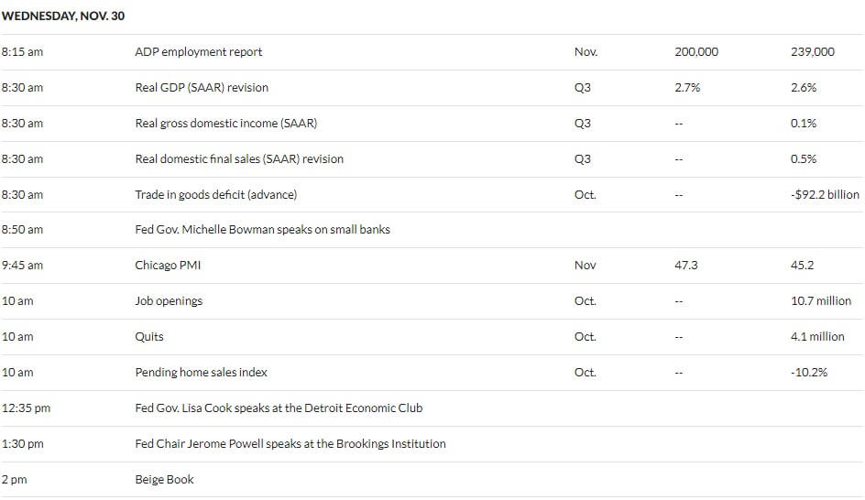Click the 2.7% GDP forecast figure

pyautogui.click(x=687, y=88)
